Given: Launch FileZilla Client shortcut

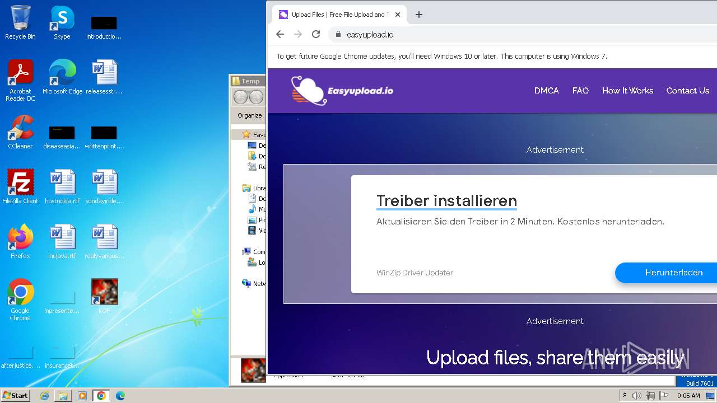Looking at the screenshot, I should click(20, 187).
